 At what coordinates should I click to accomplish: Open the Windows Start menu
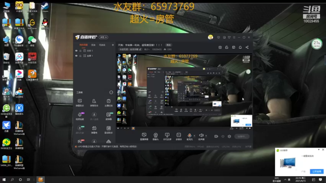click(4, 180)
